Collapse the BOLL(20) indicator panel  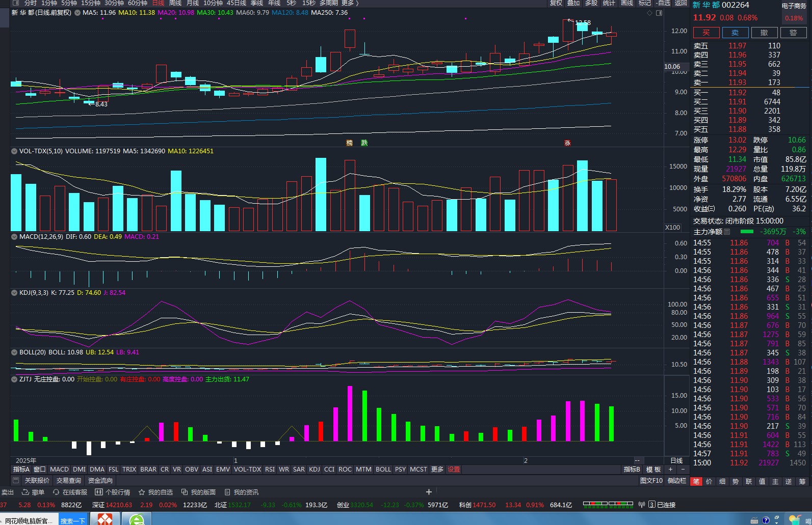[14, 352]
